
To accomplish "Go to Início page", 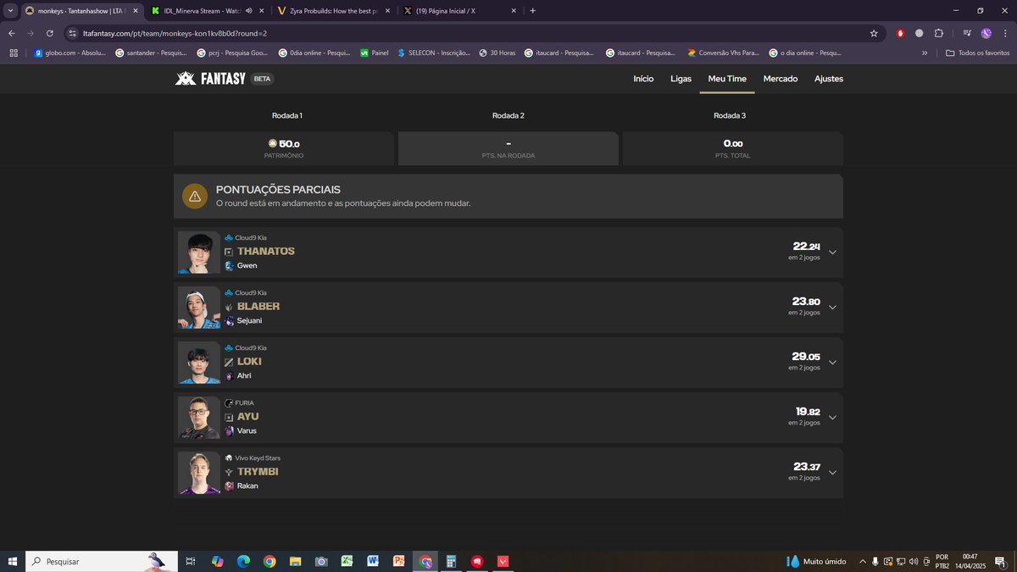I will pyautogui.click(x=643, y=79).
